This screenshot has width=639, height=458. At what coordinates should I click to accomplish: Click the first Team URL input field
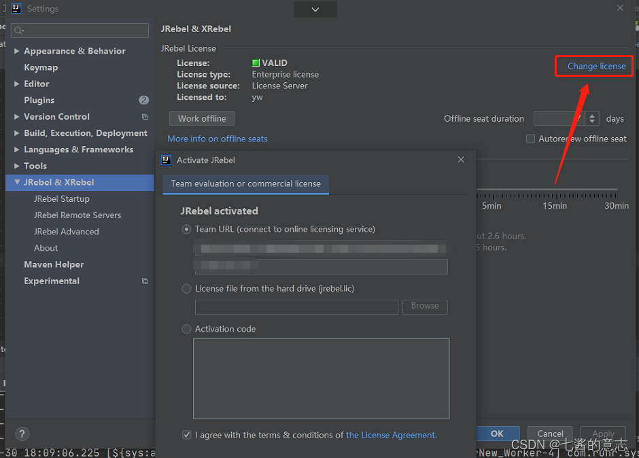[321, 248]
